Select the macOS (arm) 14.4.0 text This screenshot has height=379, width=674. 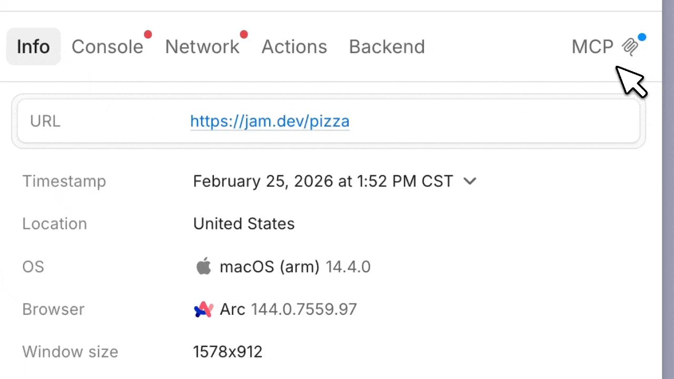[x=295, y=267]
